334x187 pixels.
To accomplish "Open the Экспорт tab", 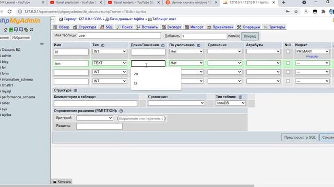I will coord(172,27).
